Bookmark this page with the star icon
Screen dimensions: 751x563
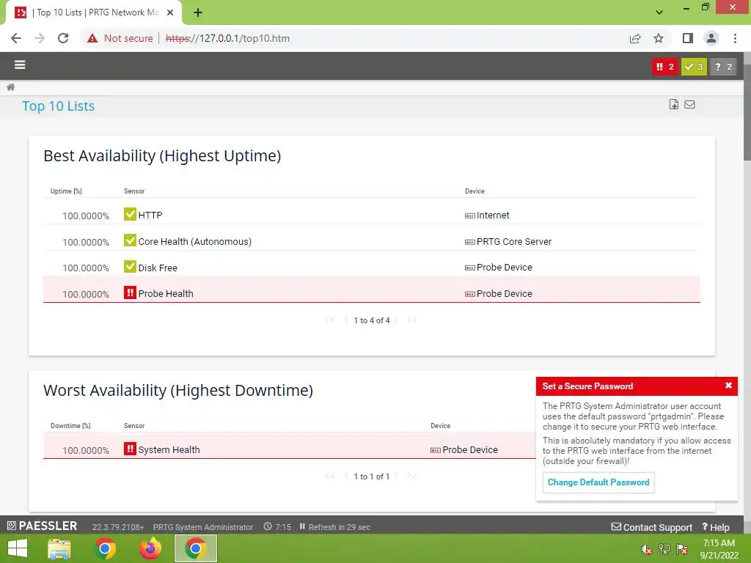659,38
